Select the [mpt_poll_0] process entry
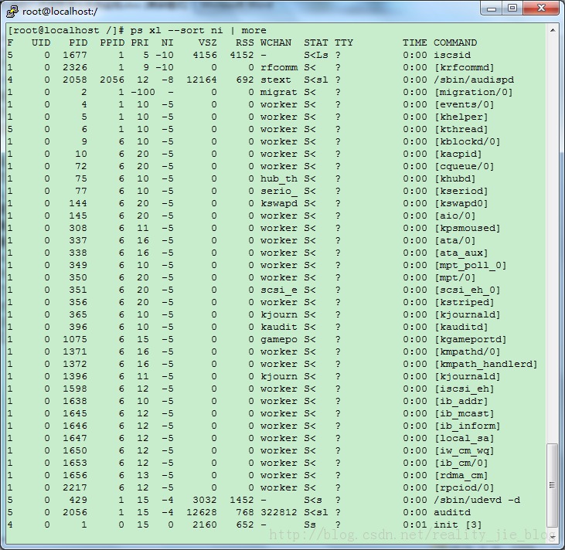565x550 pixels. [471, 265]
